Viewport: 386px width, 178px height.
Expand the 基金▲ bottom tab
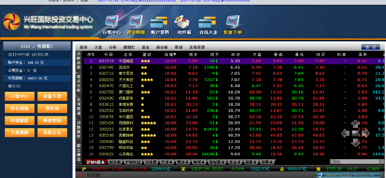pos(235,162)
